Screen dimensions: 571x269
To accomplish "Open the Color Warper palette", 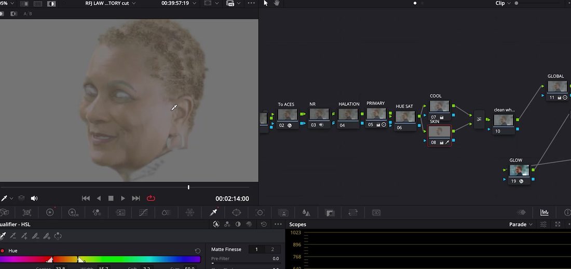I will tap(189, 213).
